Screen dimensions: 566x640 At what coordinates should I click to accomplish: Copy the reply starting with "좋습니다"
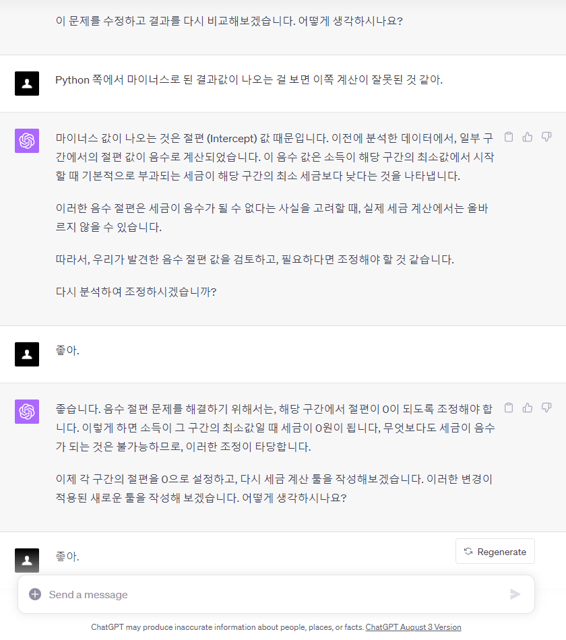tap(509, 408)
